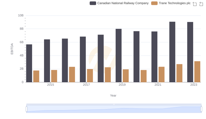
Task: Click Canadian National bar for 2017
Action: click(83, 59)
